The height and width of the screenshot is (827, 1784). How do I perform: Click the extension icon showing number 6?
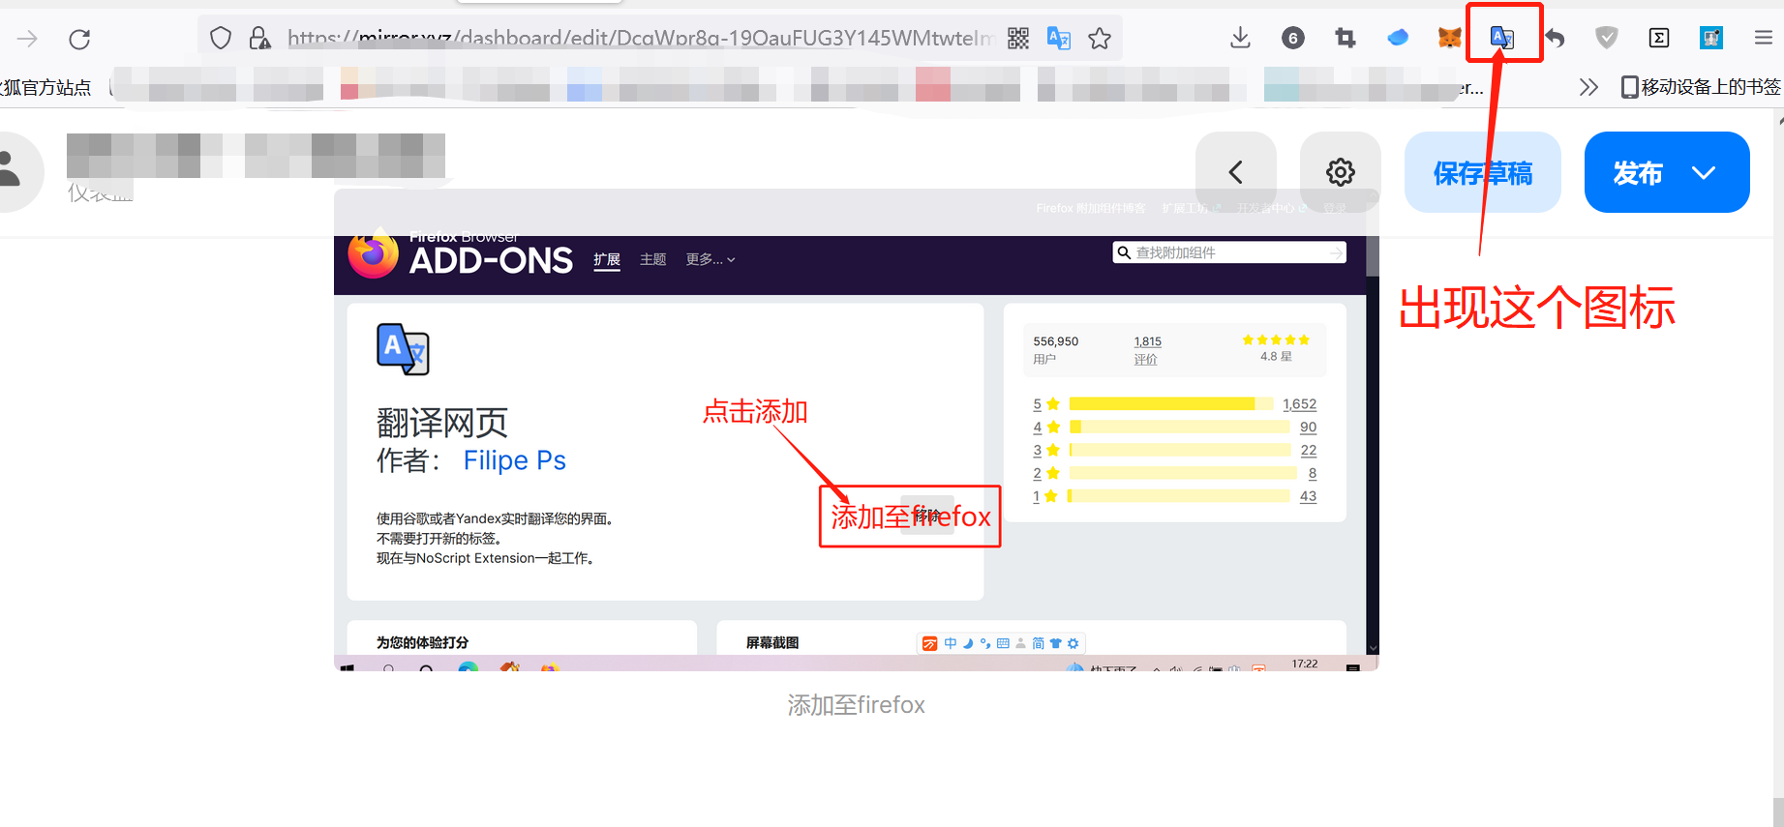tap(1292, 38)
